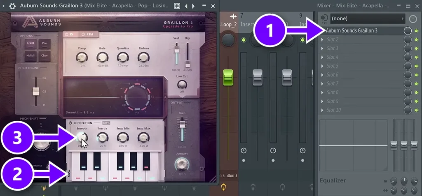
Task: Adjust the Reduce knob
Action: 143,57
